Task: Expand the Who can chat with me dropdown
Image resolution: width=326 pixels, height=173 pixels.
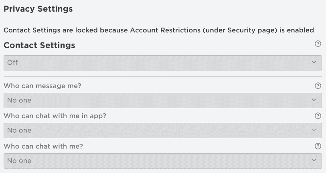Action: 162,161
